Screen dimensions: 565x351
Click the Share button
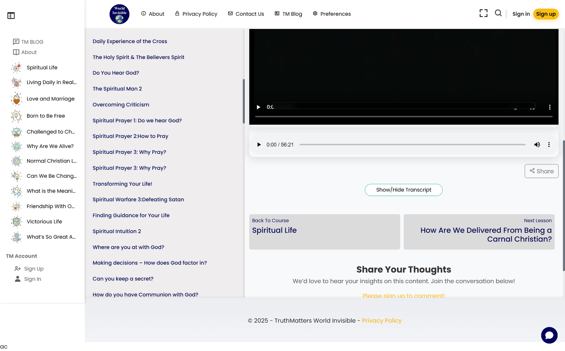coord(541,171)
